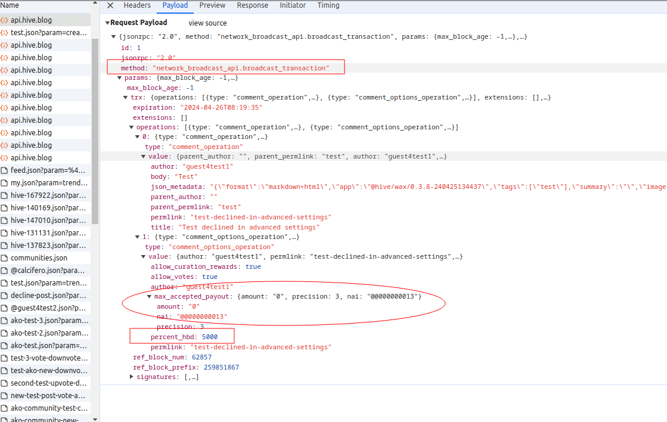The width and height of the screenshot is (667, 422).
Task: Expand the signatures array node
Action: click(132, 377)
